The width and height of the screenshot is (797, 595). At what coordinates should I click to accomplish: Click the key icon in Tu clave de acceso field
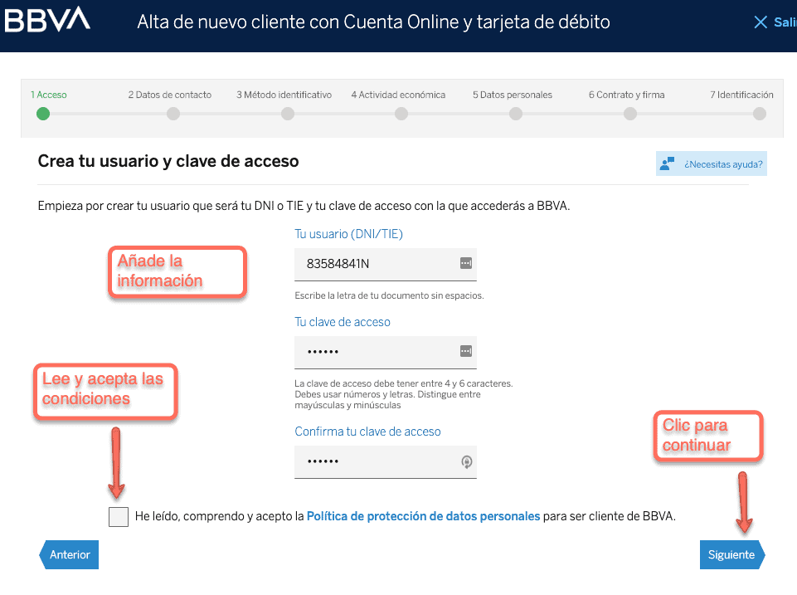tap(465, 351)
